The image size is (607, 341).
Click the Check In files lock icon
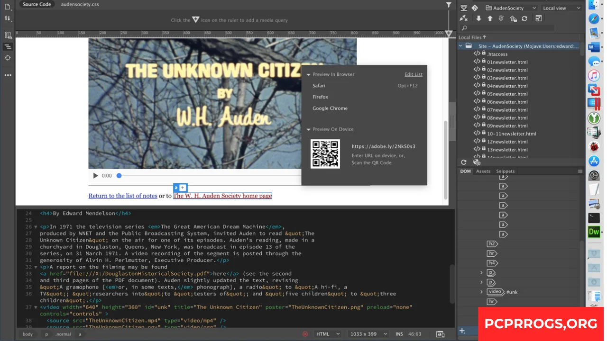click(x=513, y=18)
